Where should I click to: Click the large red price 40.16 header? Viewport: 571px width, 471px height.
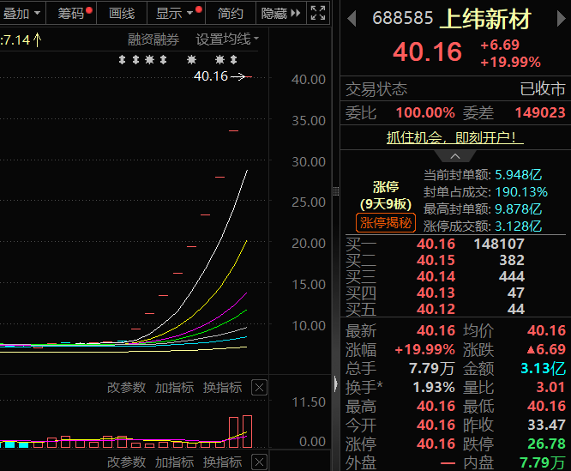(428, 51)
